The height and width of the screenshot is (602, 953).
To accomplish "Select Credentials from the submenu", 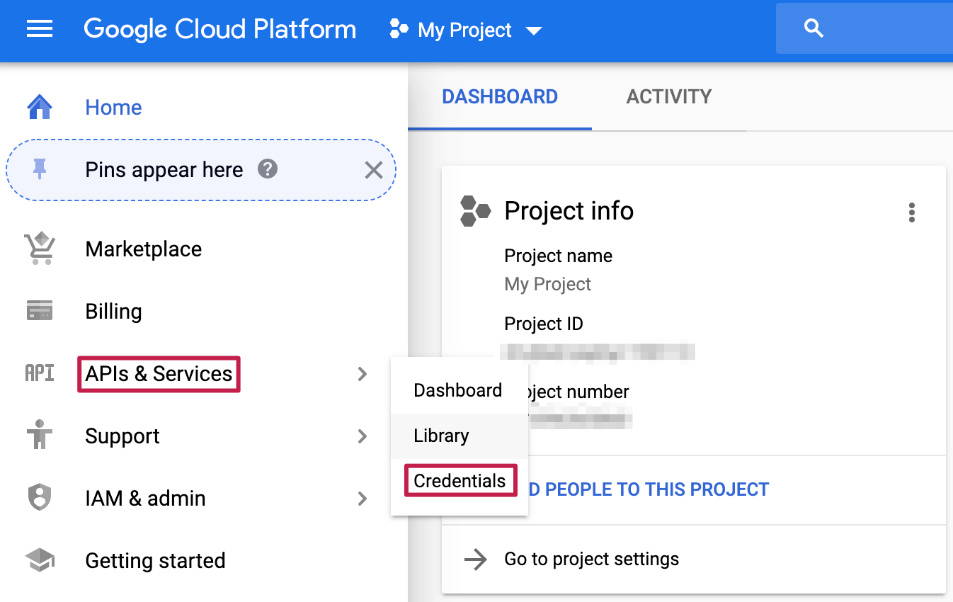I will pyautogui.click(x=460, y=481).
